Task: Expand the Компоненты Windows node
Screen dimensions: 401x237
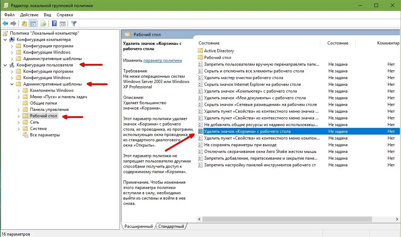Action: (x=19, y=90)
